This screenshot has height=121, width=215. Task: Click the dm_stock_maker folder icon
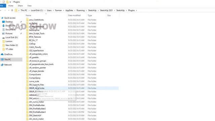coord(27,119)
